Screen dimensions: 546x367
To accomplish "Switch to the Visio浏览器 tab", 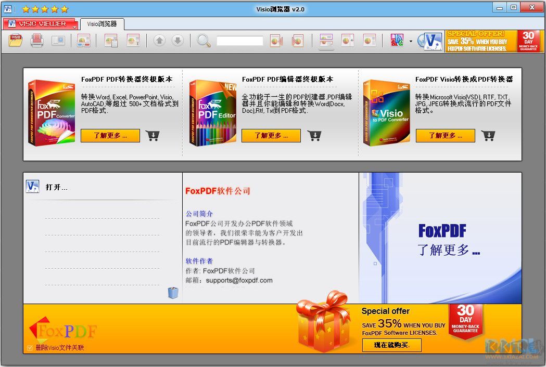I will tap(103, 23).
